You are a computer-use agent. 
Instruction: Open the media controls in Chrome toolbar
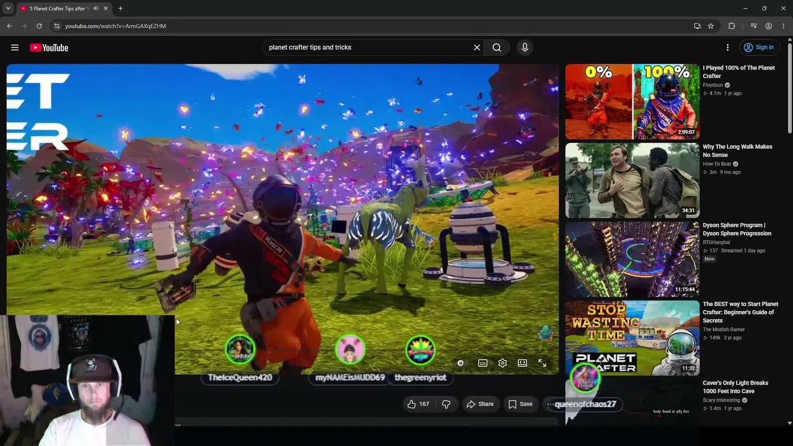click(753, 26)
